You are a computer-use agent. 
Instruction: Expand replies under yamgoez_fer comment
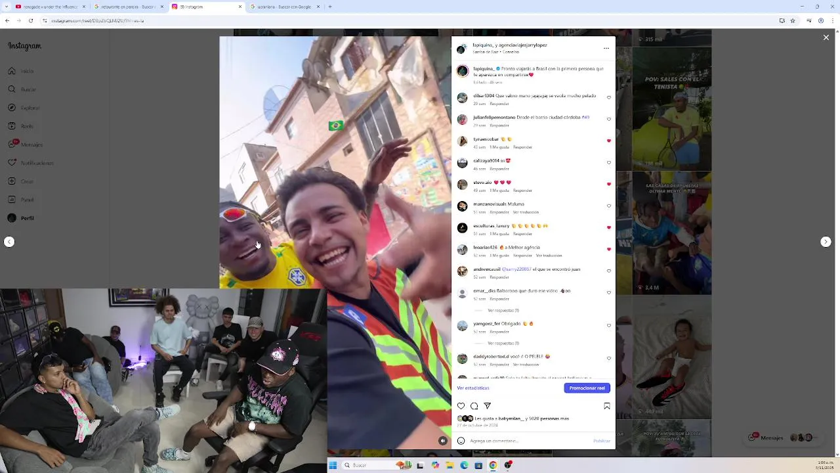click(503, 343)
